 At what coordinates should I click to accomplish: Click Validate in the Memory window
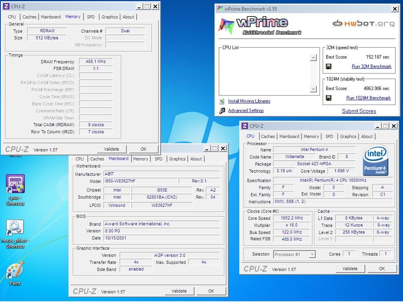(x=111, y=149)
